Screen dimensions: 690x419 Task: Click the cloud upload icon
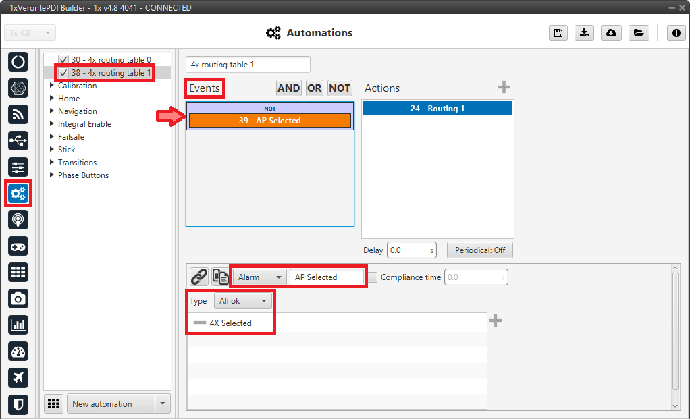[x=611, y=33]
